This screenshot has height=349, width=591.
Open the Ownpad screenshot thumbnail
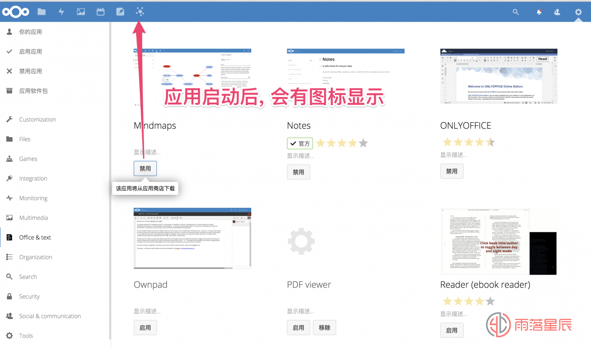pyautogui.click(x=193, y=238)
